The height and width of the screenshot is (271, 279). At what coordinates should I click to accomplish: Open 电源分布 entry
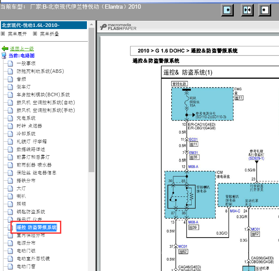[26, 243]
